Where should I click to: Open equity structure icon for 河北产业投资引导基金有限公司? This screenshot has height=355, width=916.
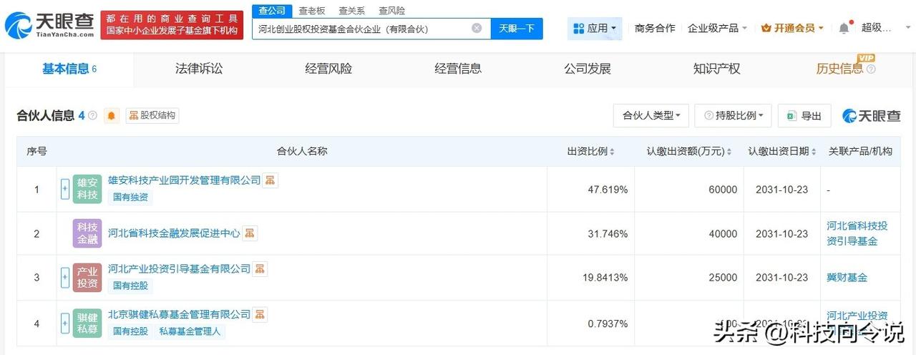pos(260,268)
